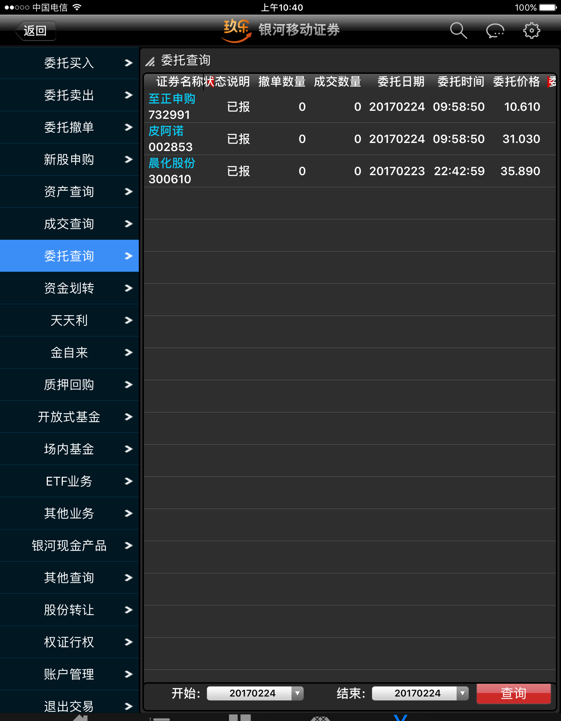Expand chevron next to 天天利
Viewport: 561px width, 721px height.
click(128, 320)
